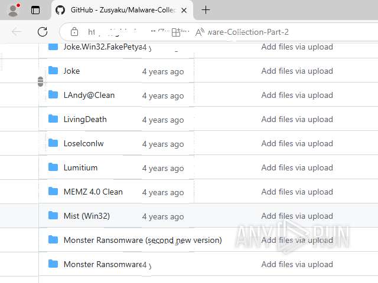378x283 pixels.
Task: Click the Joke folder icon
Action: pyautogui.click(x=53, y=70)
